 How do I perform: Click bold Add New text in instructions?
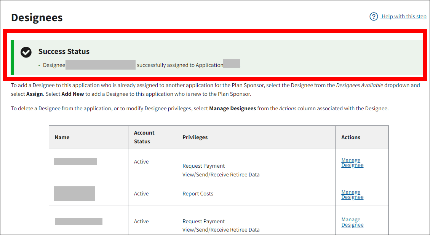point(73,94)
